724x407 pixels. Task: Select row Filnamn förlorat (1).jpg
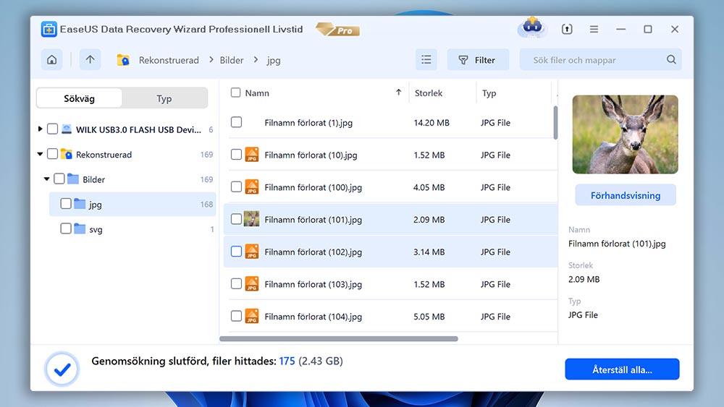pyautogui.click(x=390, y=122)
